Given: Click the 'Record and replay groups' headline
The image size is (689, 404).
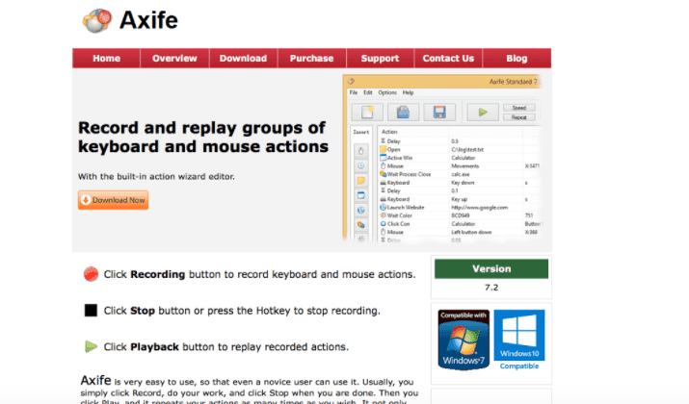Looking at the screenshot, I should 203,137.
